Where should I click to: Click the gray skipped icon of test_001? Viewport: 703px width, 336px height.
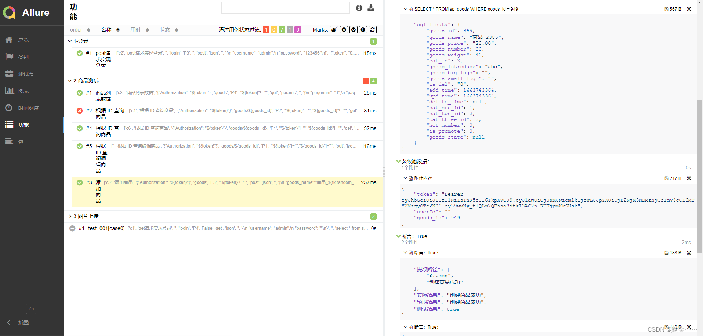[72, 228]
